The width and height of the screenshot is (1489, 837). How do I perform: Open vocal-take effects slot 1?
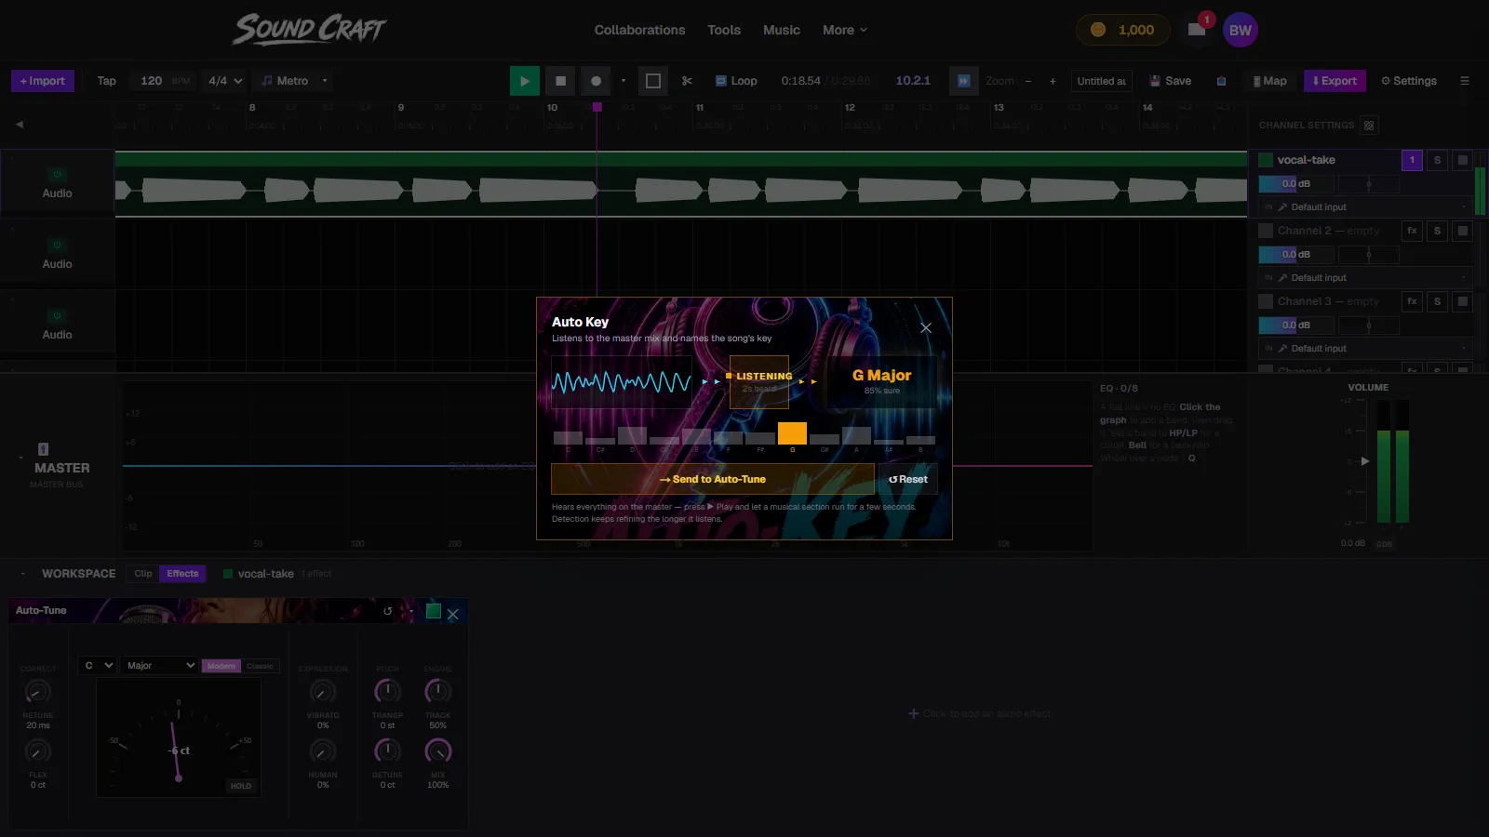[1412, 160]
